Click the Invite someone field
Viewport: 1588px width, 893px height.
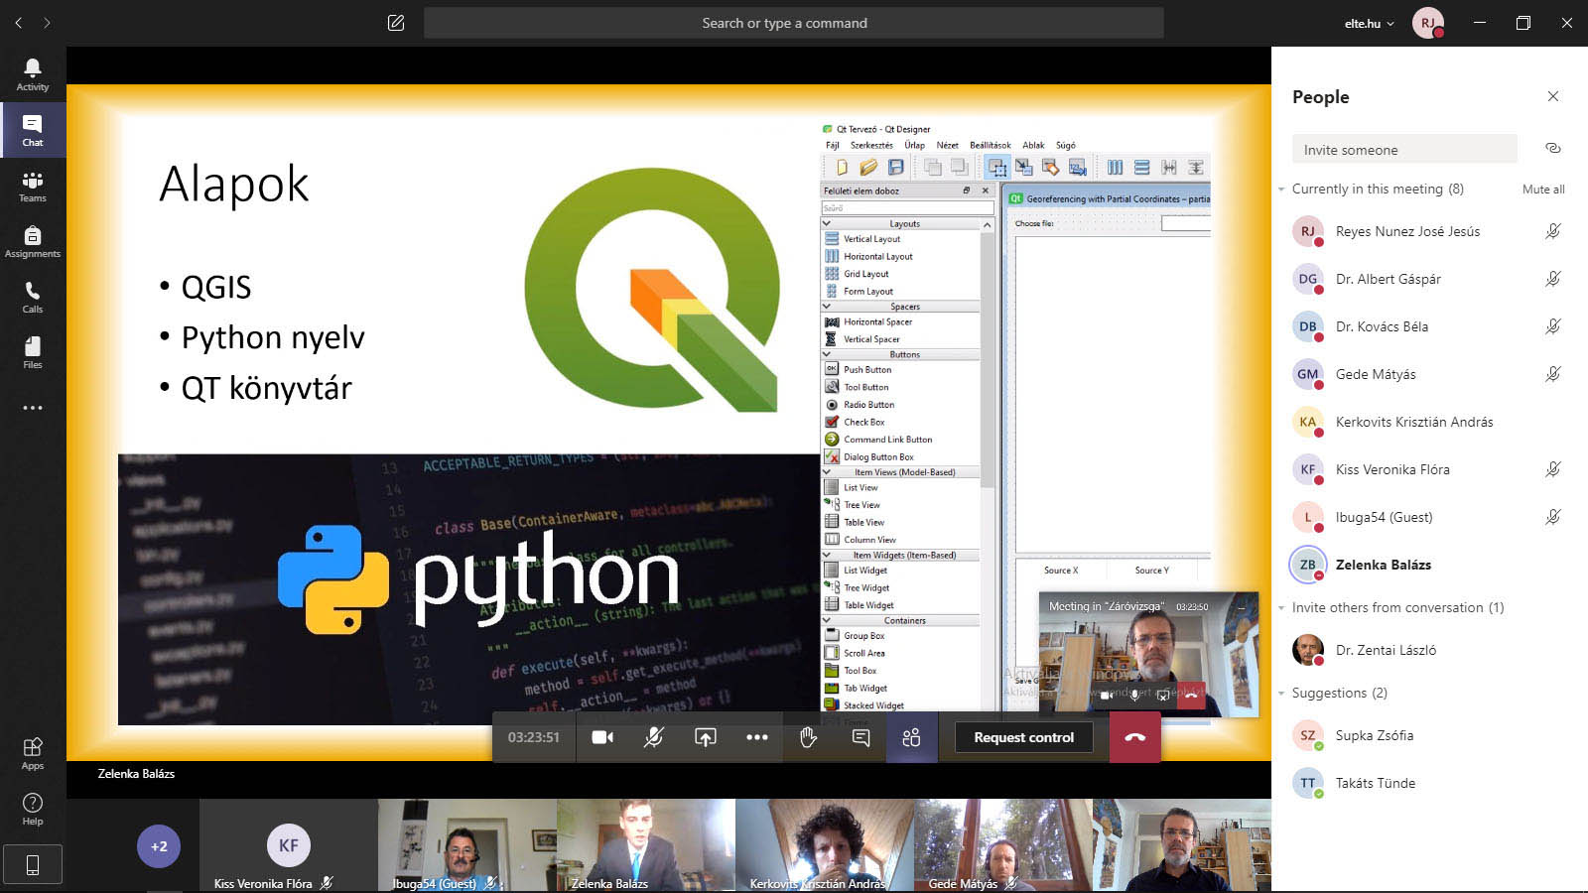(1404, 149)
